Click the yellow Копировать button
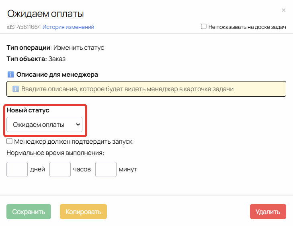This screenshot has height=226, width=293. 83,212
